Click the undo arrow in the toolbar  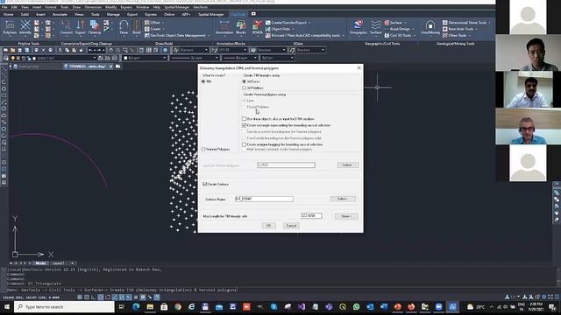(x=90, y=50)
